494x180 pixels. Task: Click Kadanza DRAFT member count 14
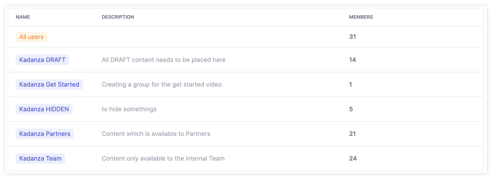pyautogui.click(x=352, y=60)
